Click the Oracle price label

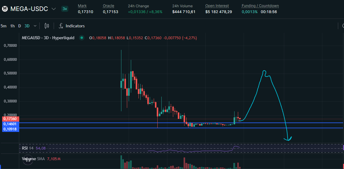pos(108,6)
